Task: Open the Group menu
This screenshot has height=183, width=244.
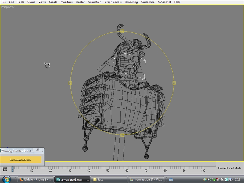Action: pyautogui.click(x=31, y=2)
